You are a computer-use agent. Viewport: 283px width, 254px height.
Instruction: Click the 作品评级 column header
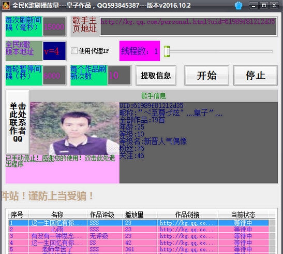point(105,215)
